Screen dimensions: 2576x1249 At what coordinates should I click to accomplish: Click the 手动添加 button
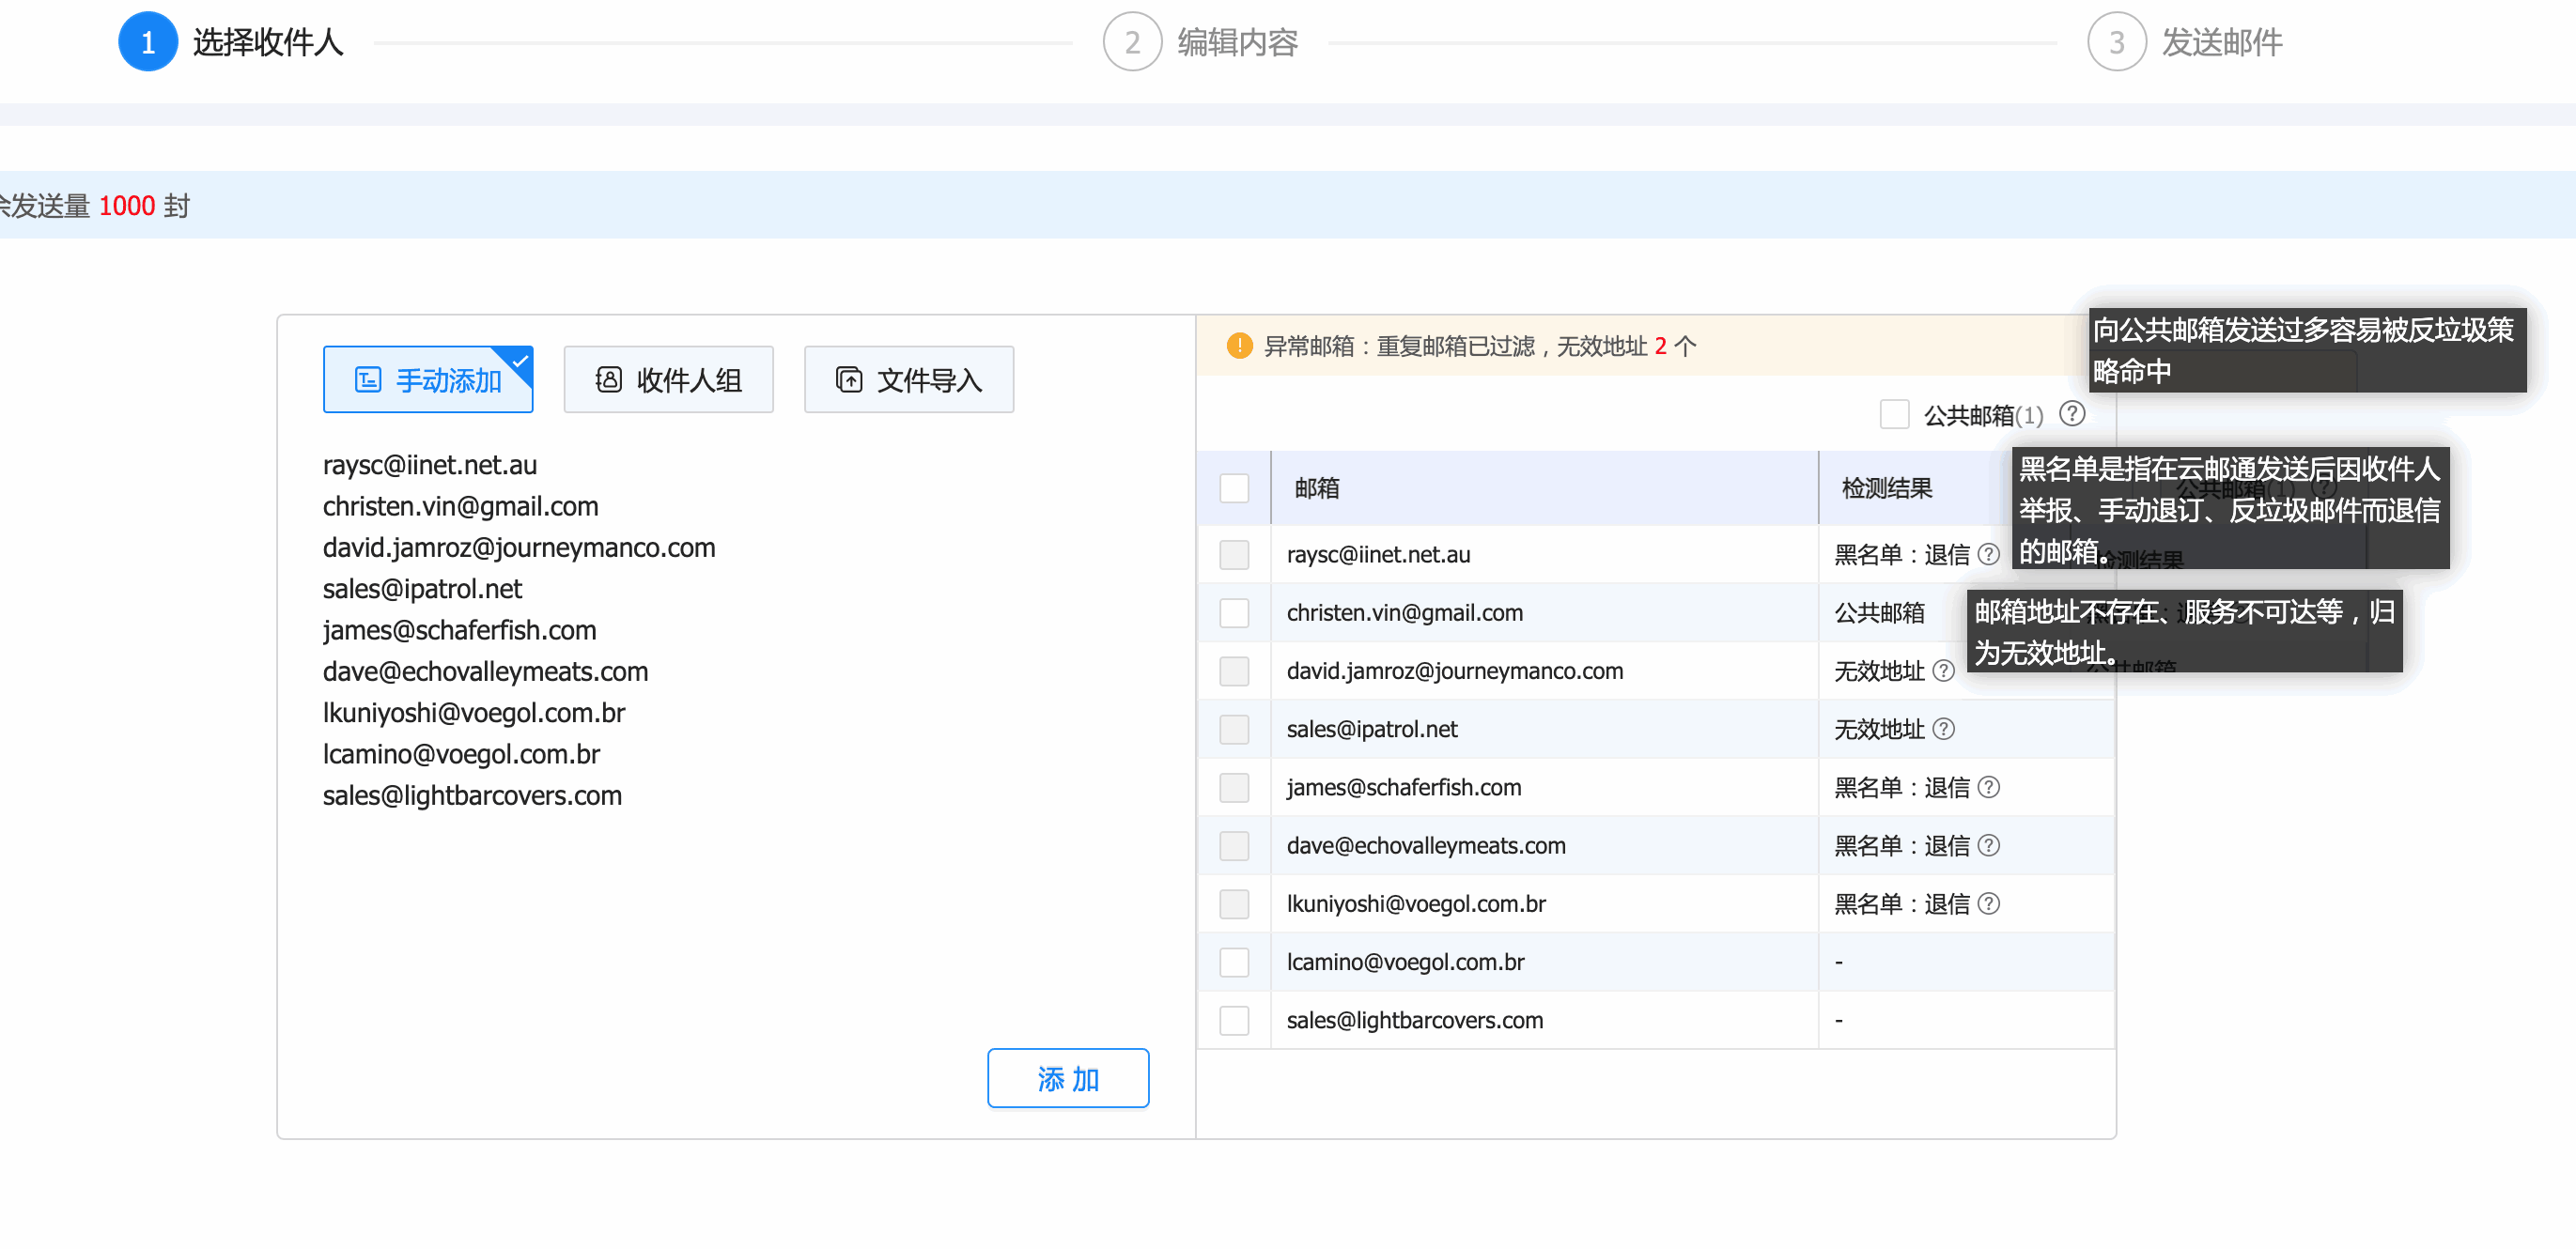pyautogui.click(x=428, y=379)
